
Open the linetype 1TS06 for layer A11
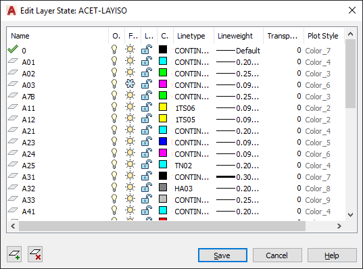pyautogui.click(x=185, y=108)
